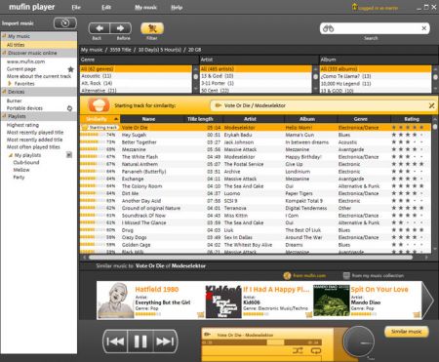Click the Similar music button

(407, 332)
